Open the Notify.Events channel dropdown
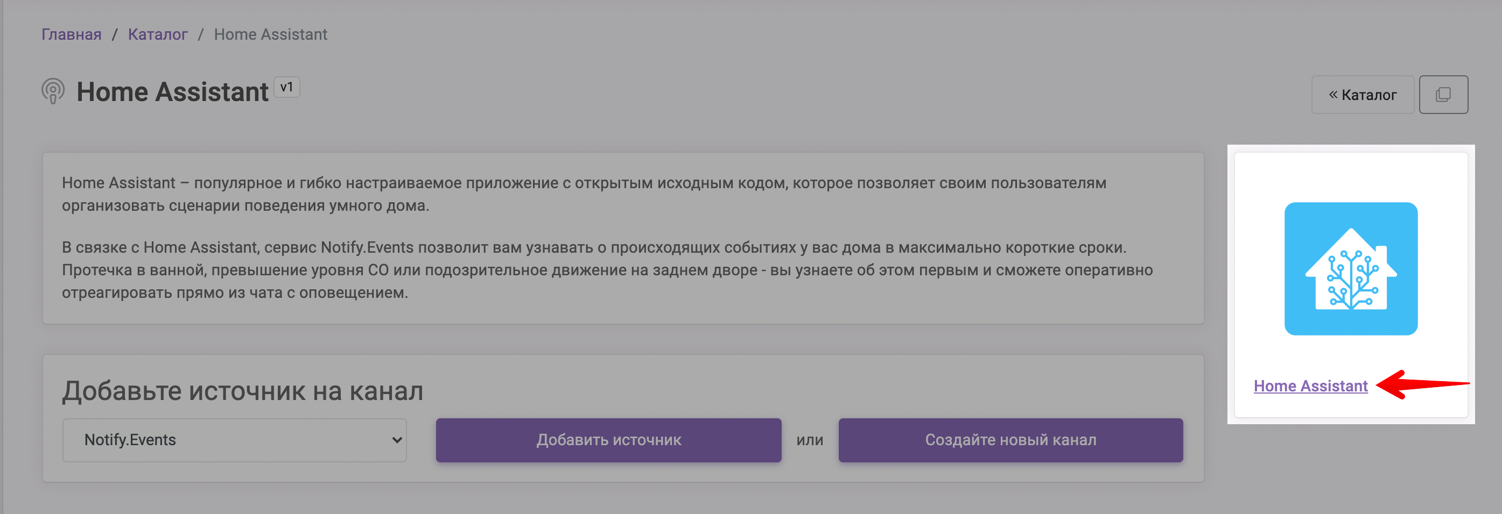Screen dimensions: 1502x514 point(234,440)
